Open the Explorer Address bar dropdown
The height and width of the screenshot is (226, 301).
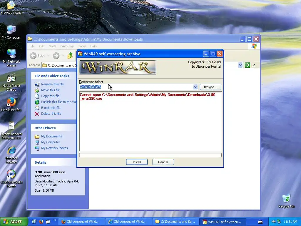tap(240, 65)
